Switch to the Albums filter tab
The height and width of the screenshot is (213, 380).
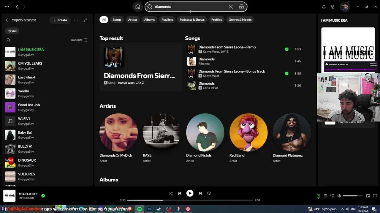(149, 20)
